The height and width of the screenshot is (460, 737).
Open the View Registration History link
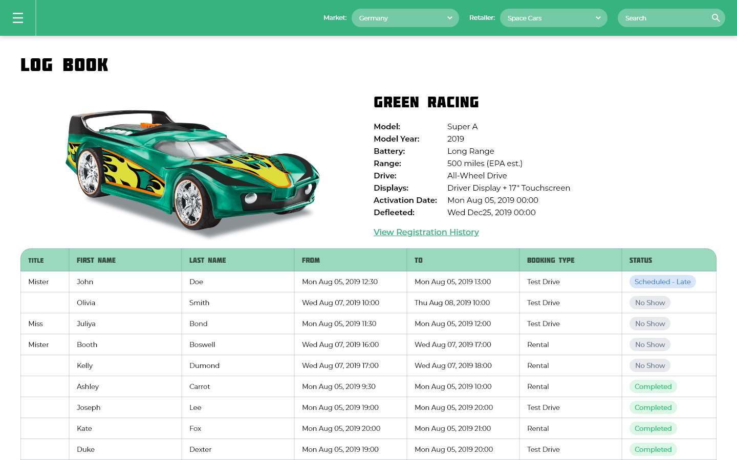click(426, 232)
